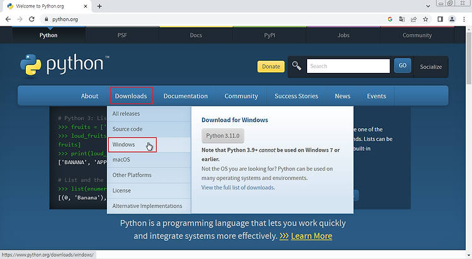The width and height of the screenshot is (472, 259).
Task: Open View the full list of downloads link
Action: tap(238, 187)
